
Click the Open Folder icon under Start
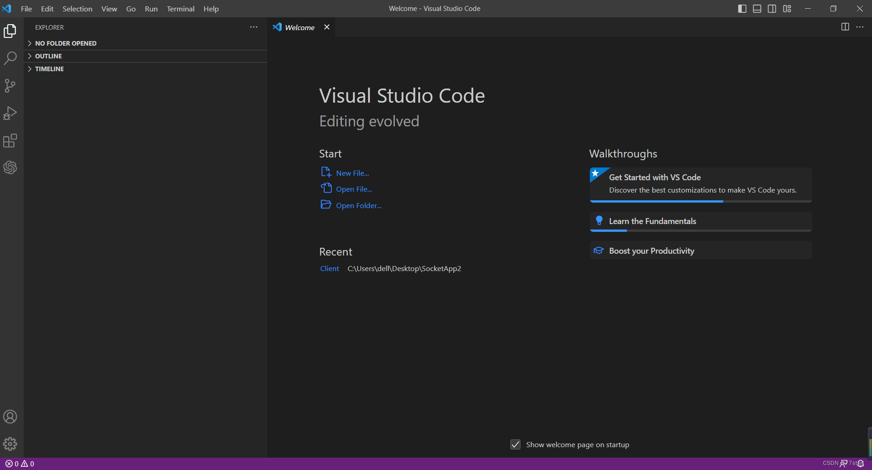click(x=326, y=204)
